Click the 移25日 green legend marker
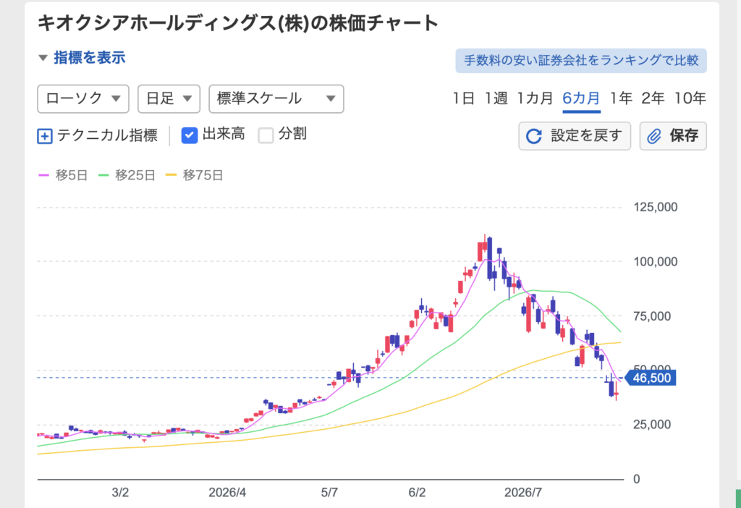Screen dimensions: 741x508 click(103, 175)
